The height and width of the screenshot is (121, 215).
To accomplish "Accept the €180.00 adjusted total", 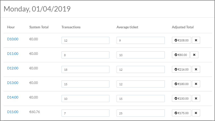I will tap(181, 84).
